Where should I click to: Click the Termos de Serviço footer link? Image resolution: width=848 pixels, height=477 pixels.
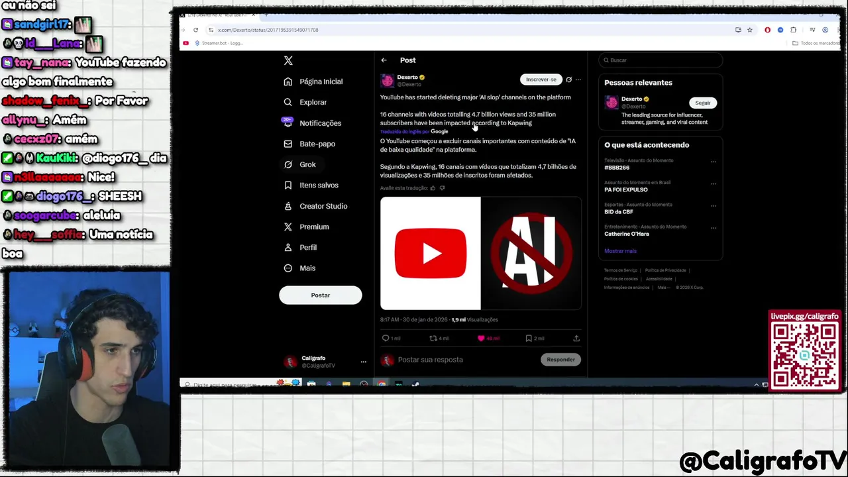click(x=621, y=270)
